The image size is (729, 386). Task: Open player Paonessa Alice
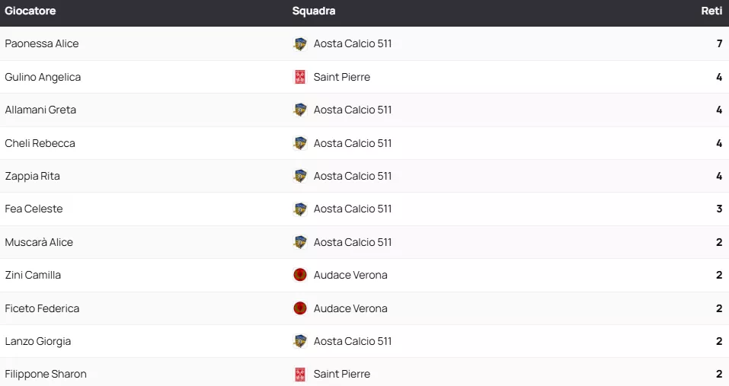[42, 44]
